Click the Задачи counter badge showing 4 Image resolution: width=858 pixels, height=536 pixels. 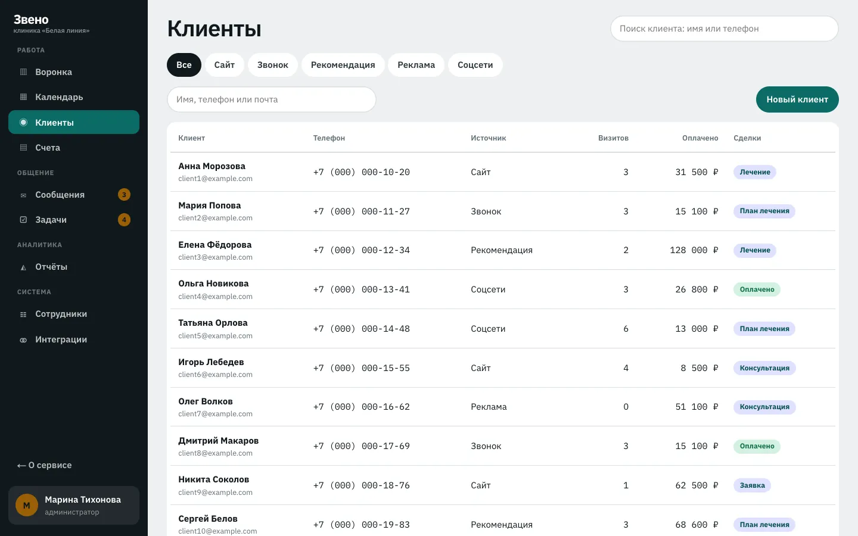[x=124, y=220]
